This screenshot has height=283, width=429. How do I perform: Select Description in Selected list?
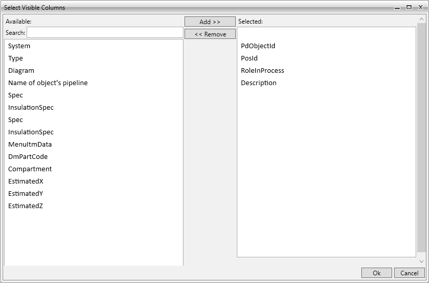[258, 83]
